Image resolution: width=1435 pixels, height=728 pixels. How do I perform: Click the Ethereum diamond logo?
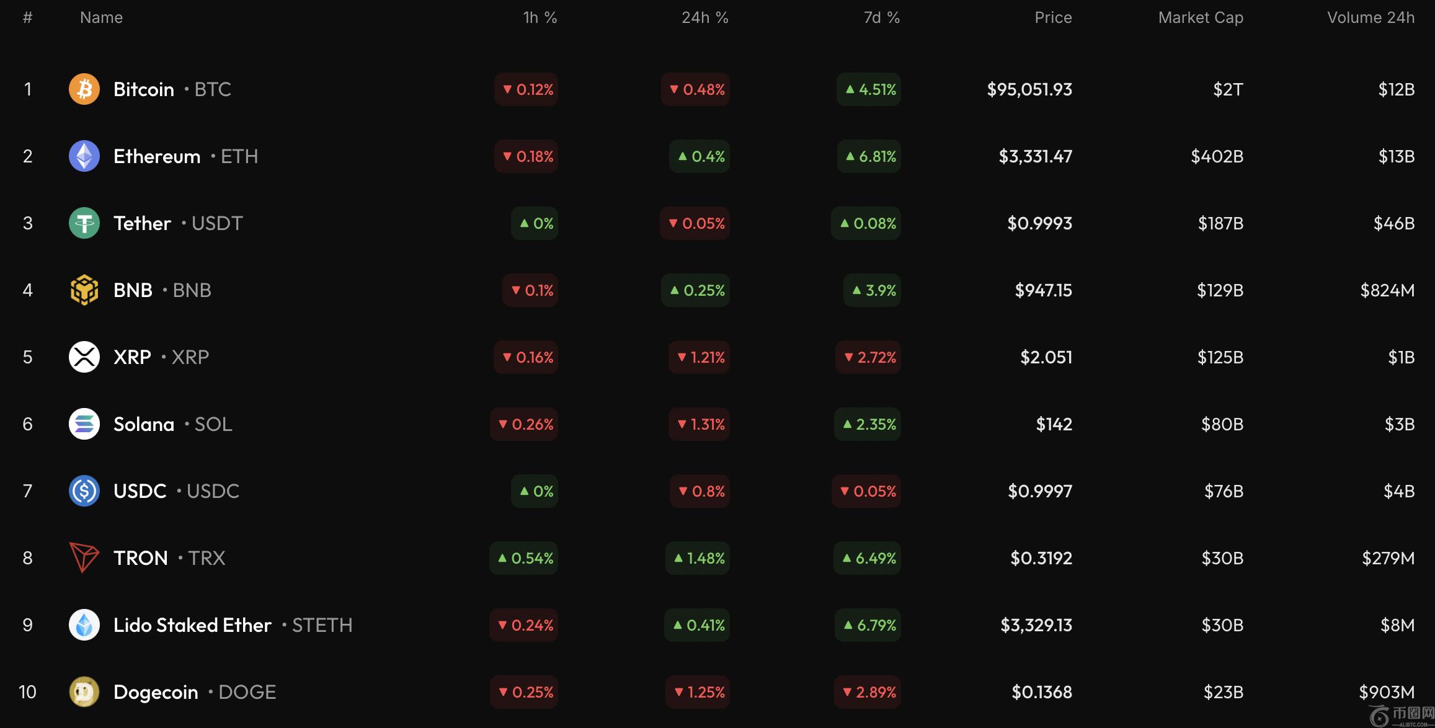(x=84, y=156)
